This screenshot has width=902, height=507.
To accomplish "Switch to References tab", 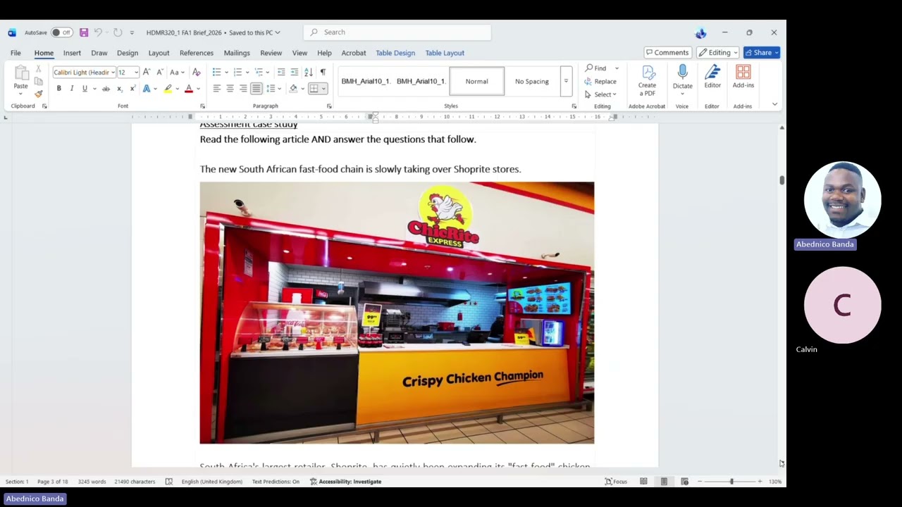I will (196, 53).
